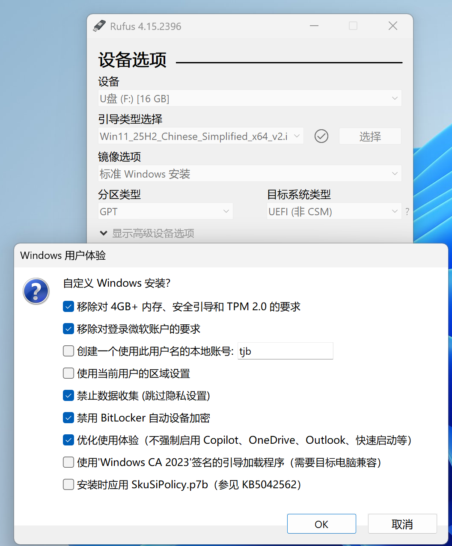Open the device dropdown showing U盘 (F:)

(x=250, y=98)
